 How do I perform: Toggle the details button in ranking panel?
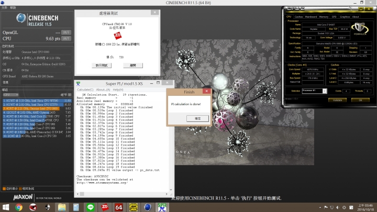[x=70, y=95]
